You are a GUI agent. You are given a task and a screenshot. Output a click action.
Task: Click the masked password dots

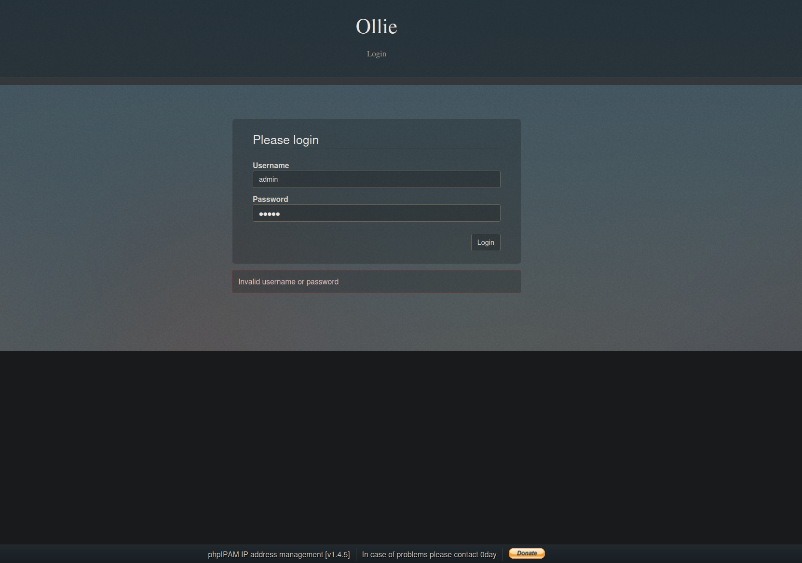[x=269, y=214]
